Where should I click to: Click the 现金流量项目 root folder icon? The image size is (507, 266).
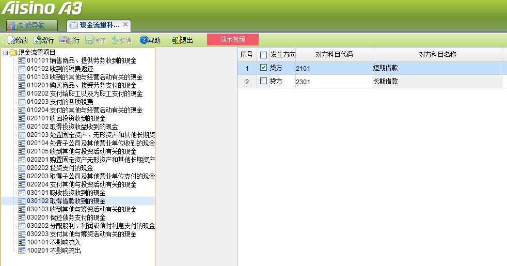click(x=13, y=52)
